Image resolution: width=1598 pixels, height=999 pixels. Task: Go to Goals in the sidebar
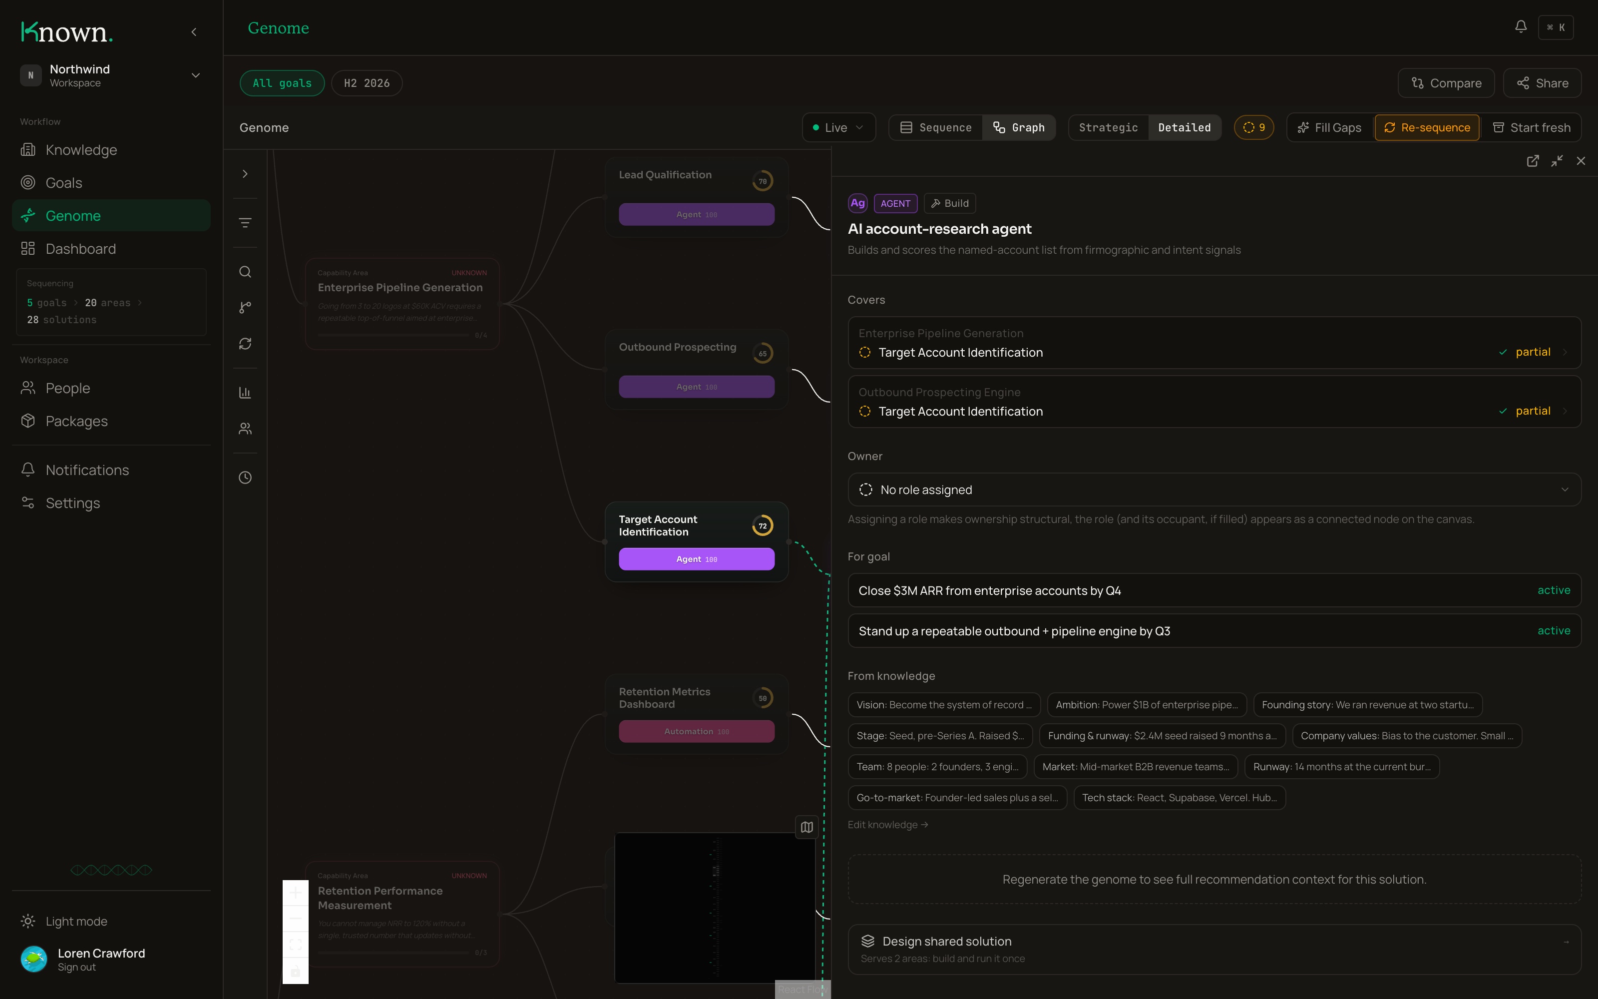point(111,183)
